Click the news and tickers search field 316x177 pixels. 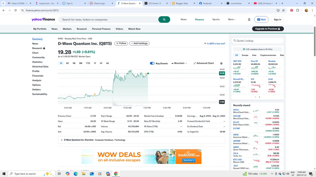pos(108,19)
